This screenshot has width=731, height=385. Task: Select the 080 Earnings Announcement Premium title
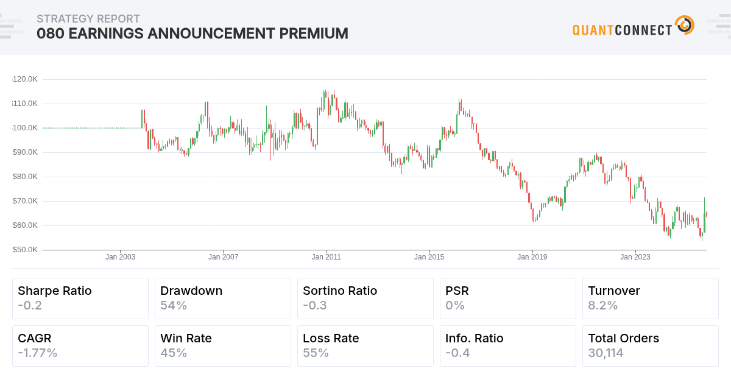pyautogui.click(x=192, y=34)
